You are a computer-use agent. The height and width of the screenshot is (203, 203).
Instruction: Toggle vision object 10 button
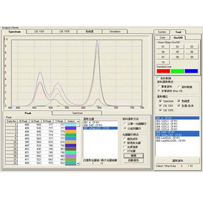163,62
